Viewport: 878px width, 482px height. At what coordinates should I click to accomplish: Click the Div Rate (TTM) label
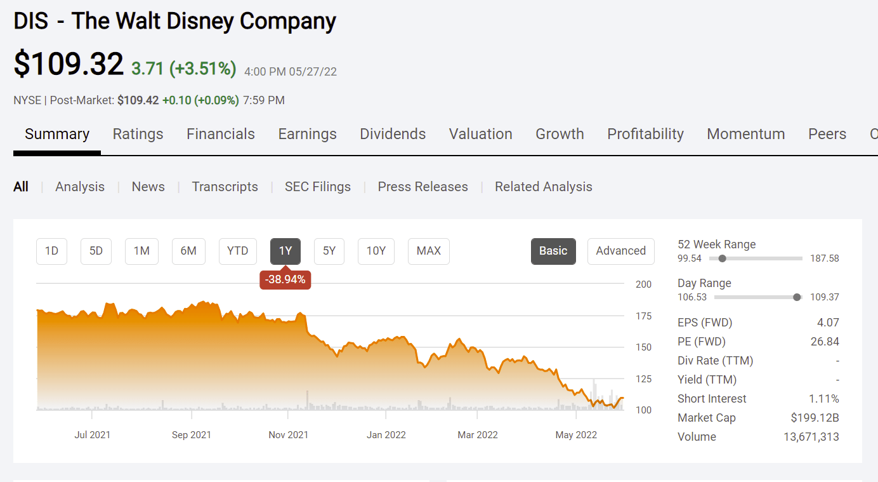click(x=715, y=361)
